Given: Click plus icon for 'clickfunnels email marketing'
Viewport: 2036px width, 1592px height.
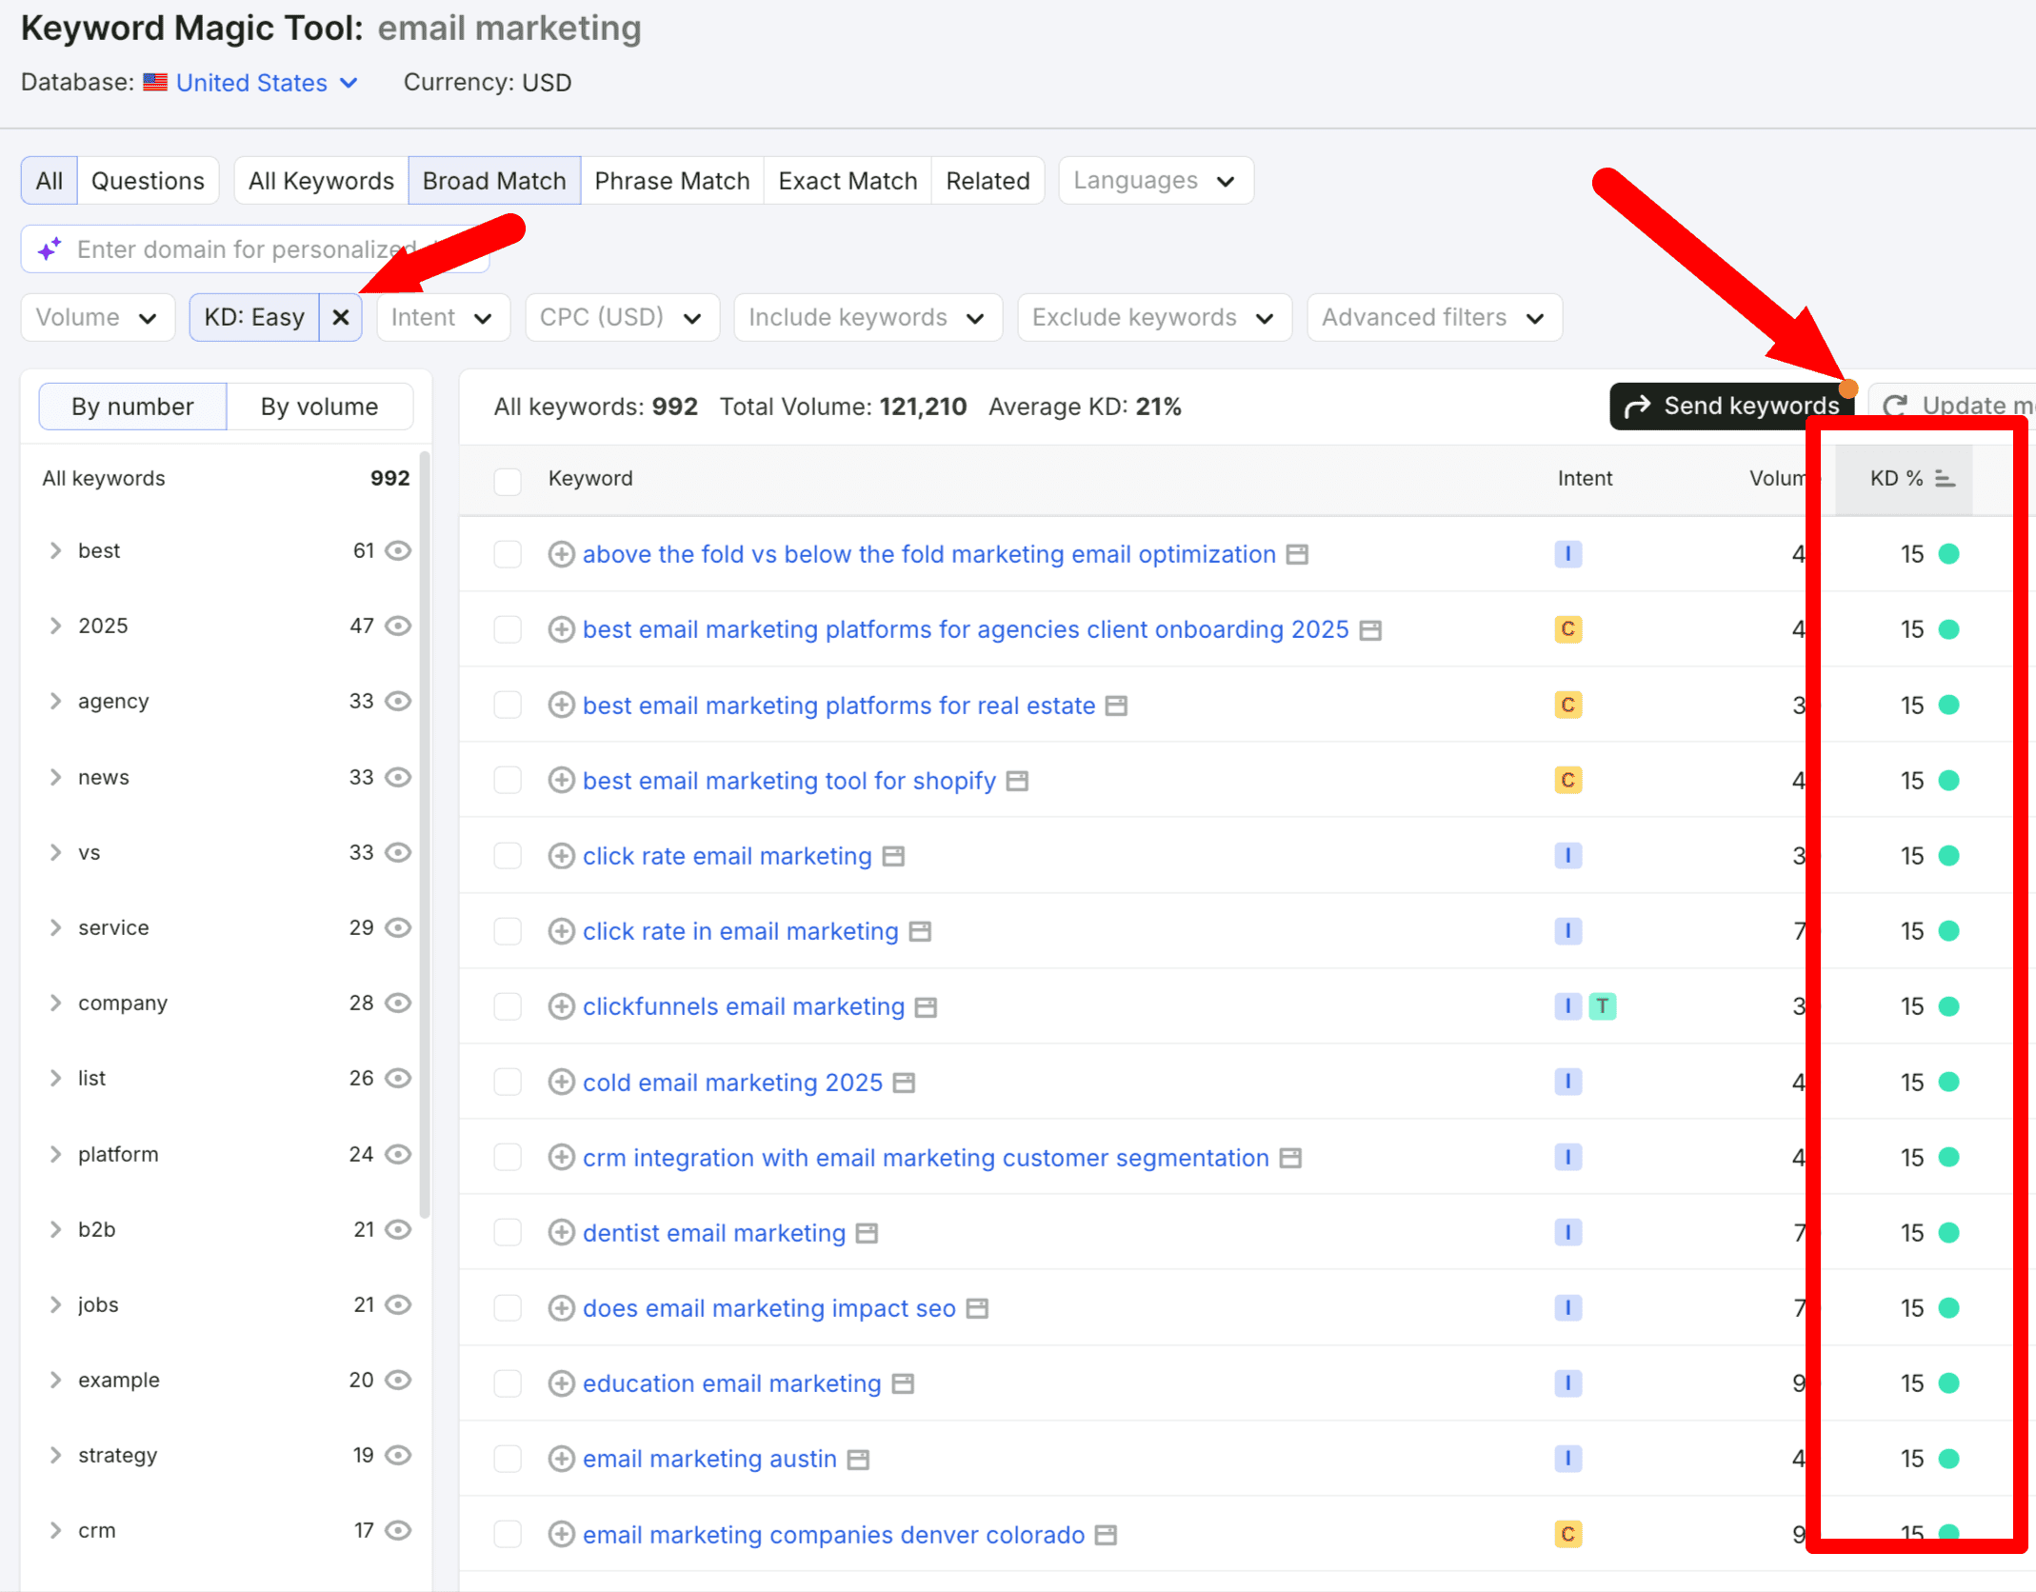Looking at the screenshot, I should coord(561,1006).
